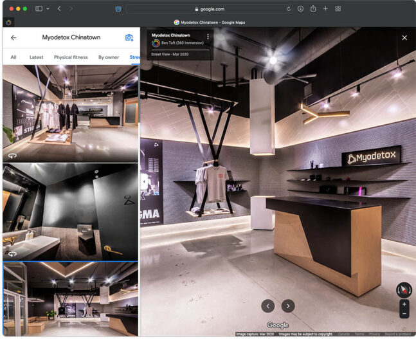Zoom out with the minus button
The image size is (416, 339).
click(x=404, y=313)
